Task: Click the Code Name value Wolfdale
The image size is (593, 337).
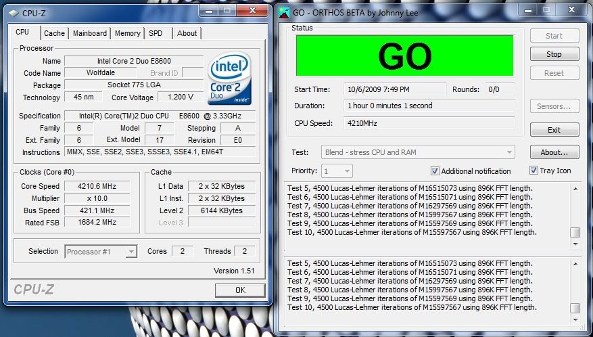Action: click(101, 72)
